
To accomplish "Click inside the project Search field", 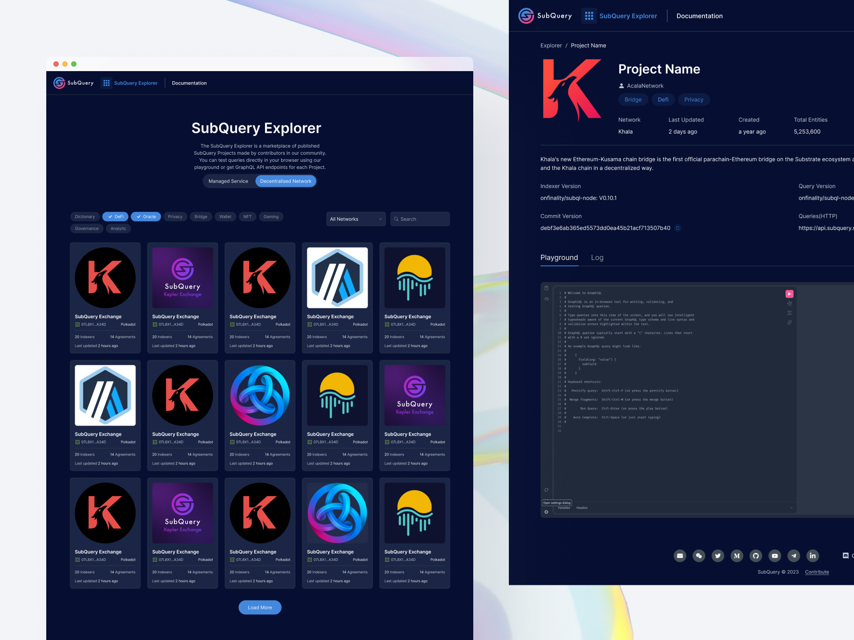I will point(419,219).
